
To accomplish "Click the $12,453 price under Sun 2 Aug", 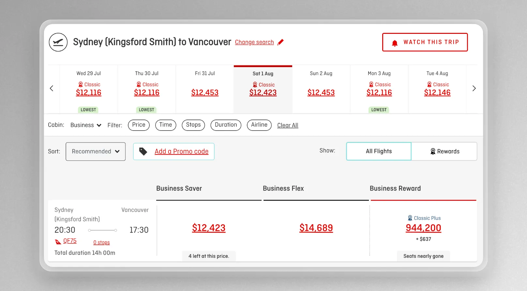I will click(x=321, y=92).
